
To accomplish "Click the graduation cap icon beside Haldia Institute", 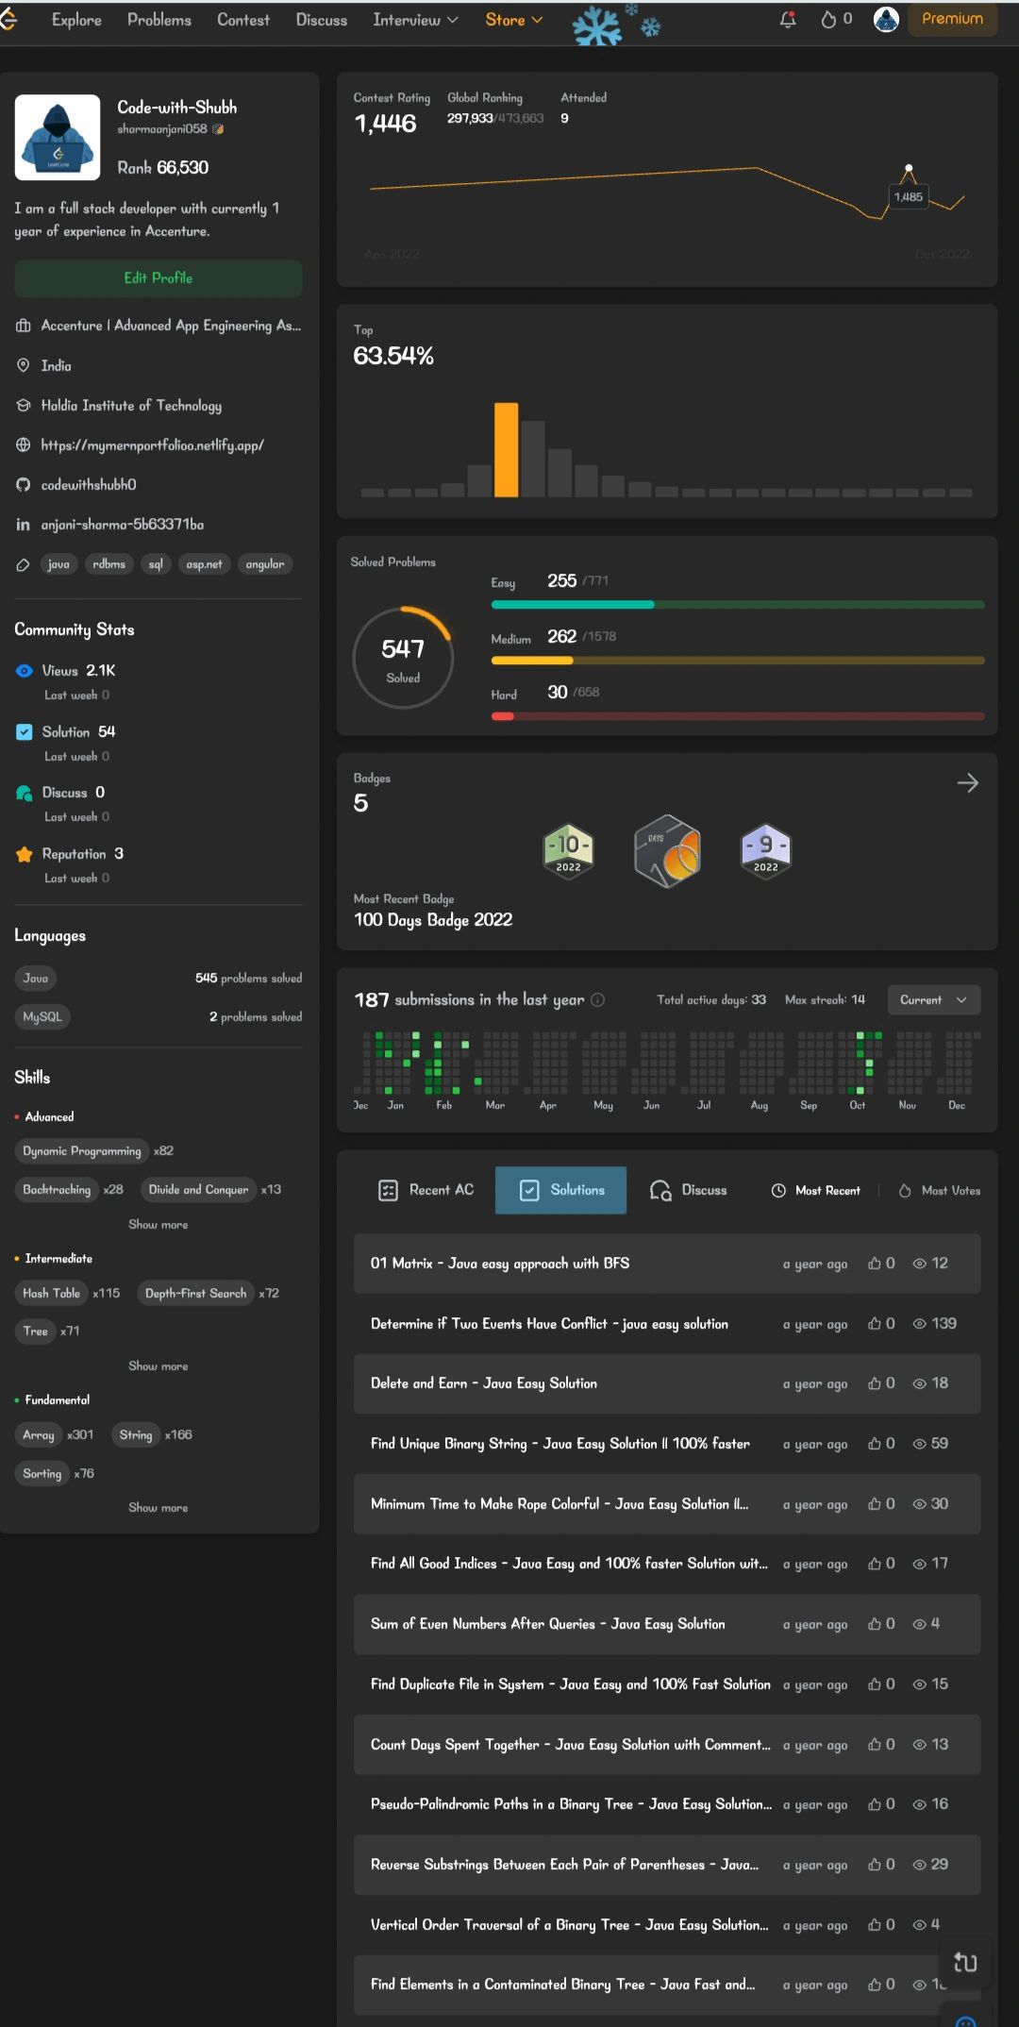I will pyautogui.click(x=24, y=406).
